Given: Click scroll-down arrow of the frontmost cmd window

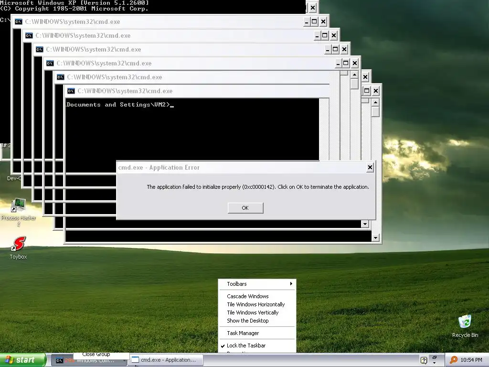Looking at the screenshot, I should pos(375,238).
